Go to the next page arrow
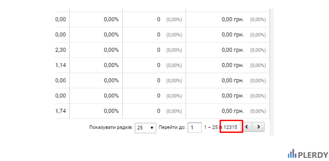Screen dimensions: 329x161 pyautogui.click(x=258, y=127)
